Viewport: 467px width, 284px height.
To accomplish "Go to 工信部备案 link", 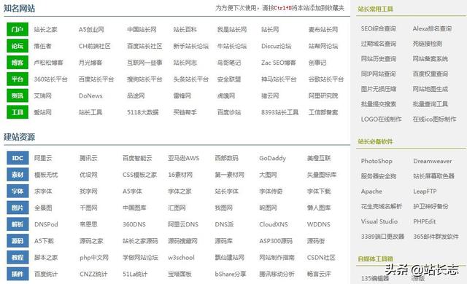I will tap(323, 112).
